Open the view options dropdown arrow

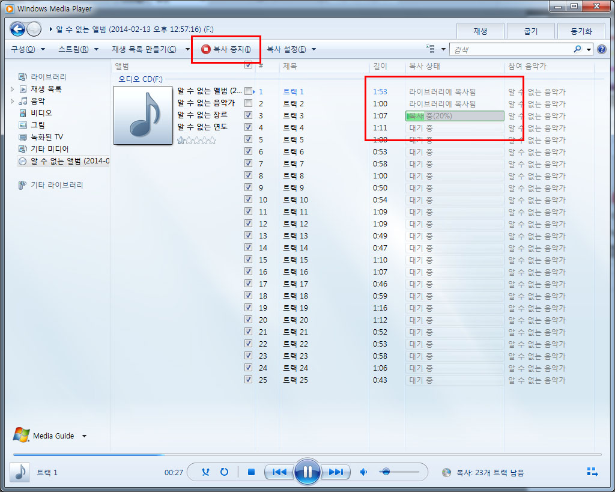[443, 49]
